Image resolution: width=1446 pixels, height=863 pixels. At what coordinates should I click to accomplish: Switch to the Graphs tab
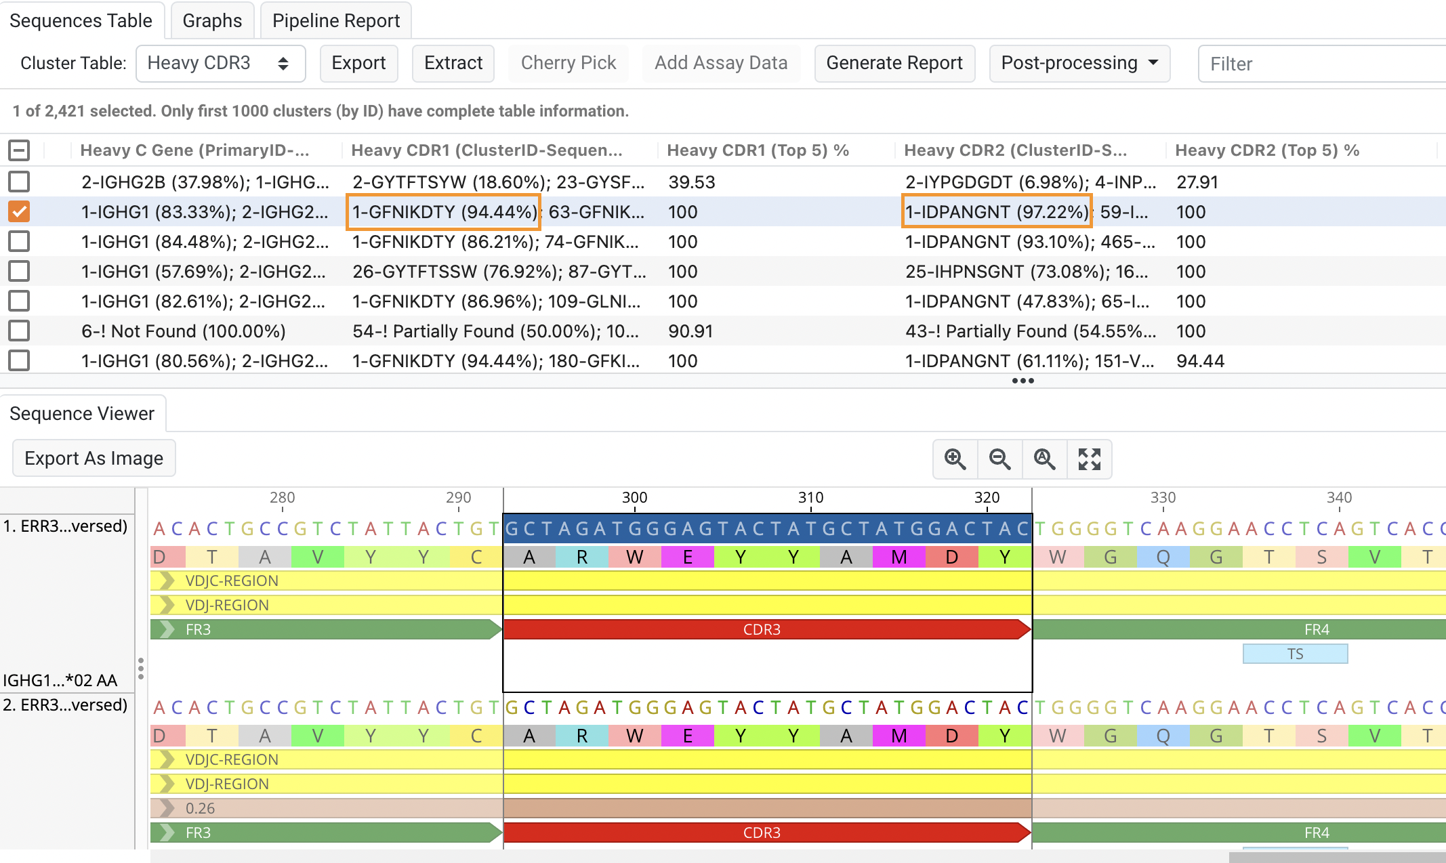[x=212, y=20]
